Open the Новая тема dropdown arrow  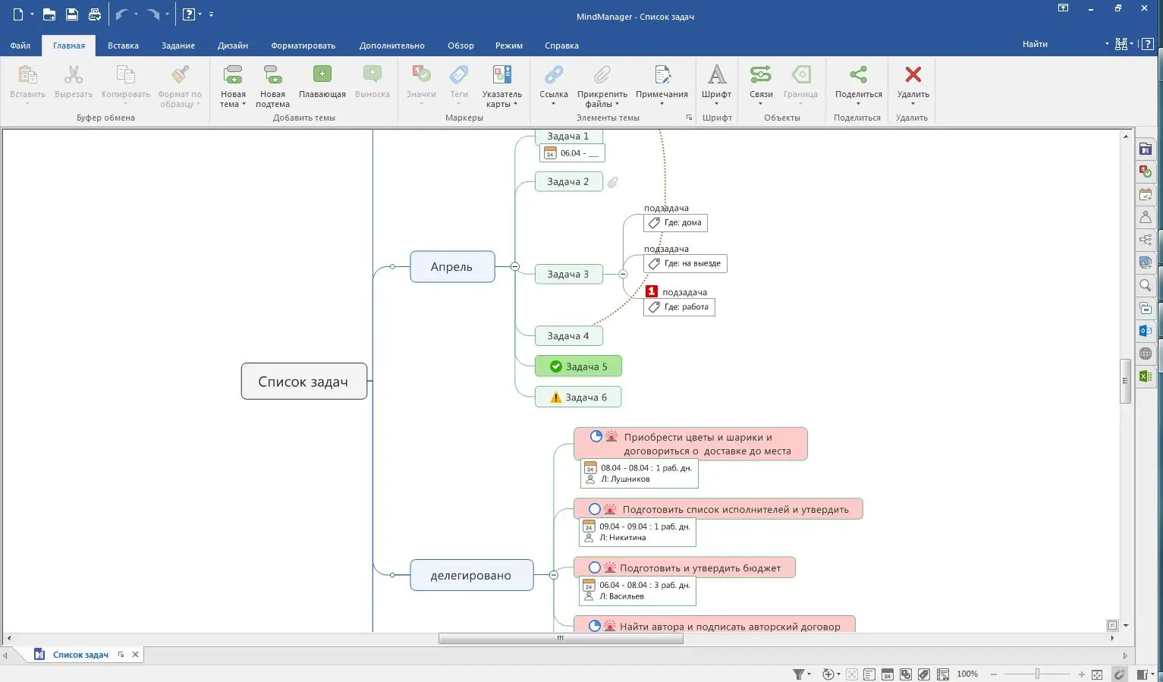(244, 105)
